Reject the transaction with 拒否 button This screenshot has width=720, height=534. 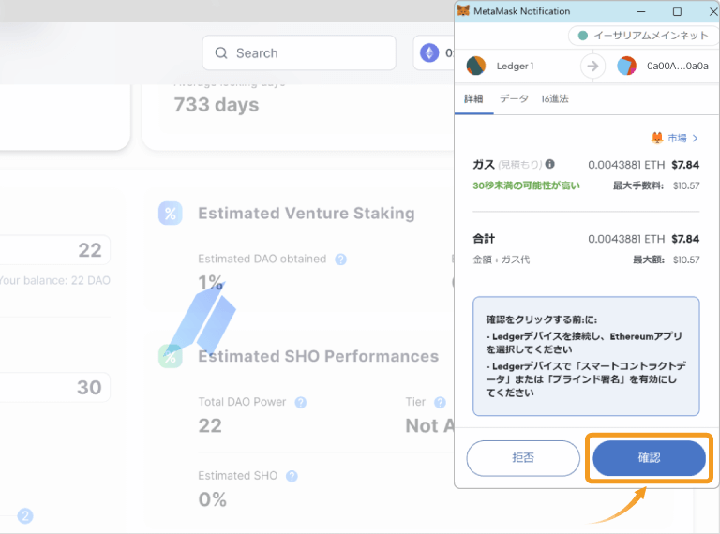[x=523, y=458]
